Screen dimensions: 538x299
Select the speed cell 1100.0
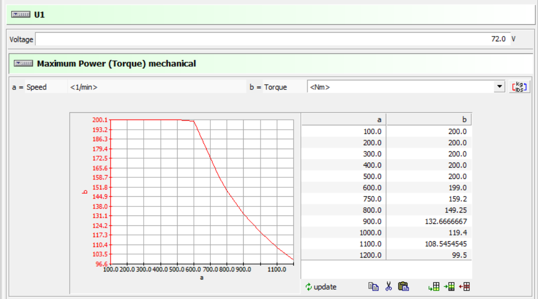(344, 244)
